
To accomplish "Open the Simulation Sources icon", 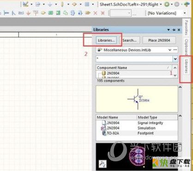I will click(x=74, y=4).
